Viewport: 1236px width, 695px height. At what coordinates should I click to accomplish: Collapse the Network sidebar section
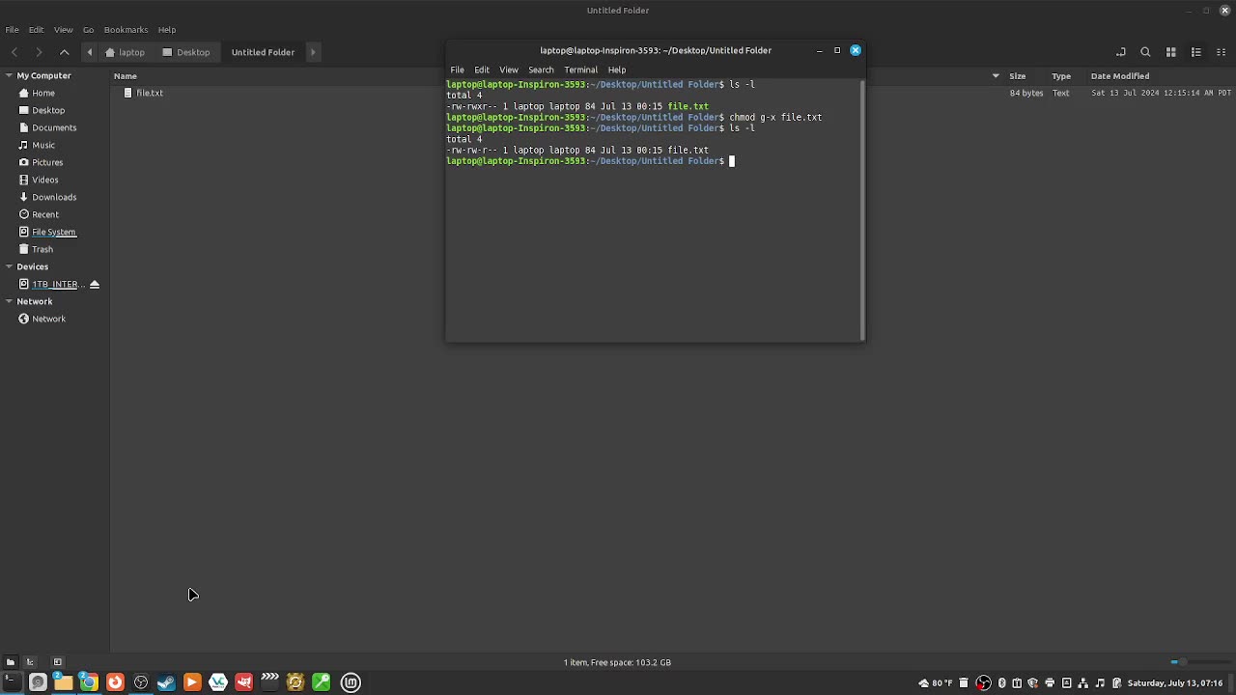tap(9, 301)
